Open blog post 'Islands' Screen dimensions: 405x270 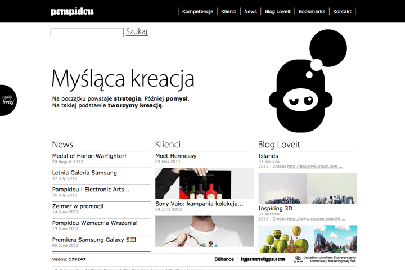pyautogui.click(x=268, y=156)
